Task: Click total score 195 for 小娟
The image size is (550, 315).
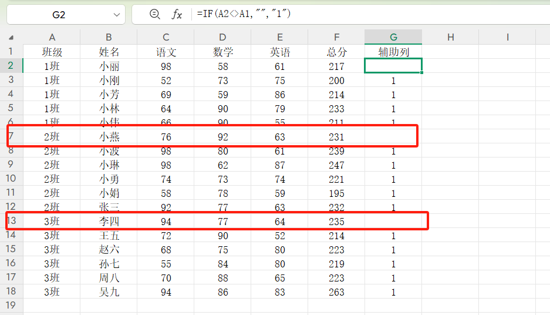Action: pyautogui.click(x=336, y=193)
